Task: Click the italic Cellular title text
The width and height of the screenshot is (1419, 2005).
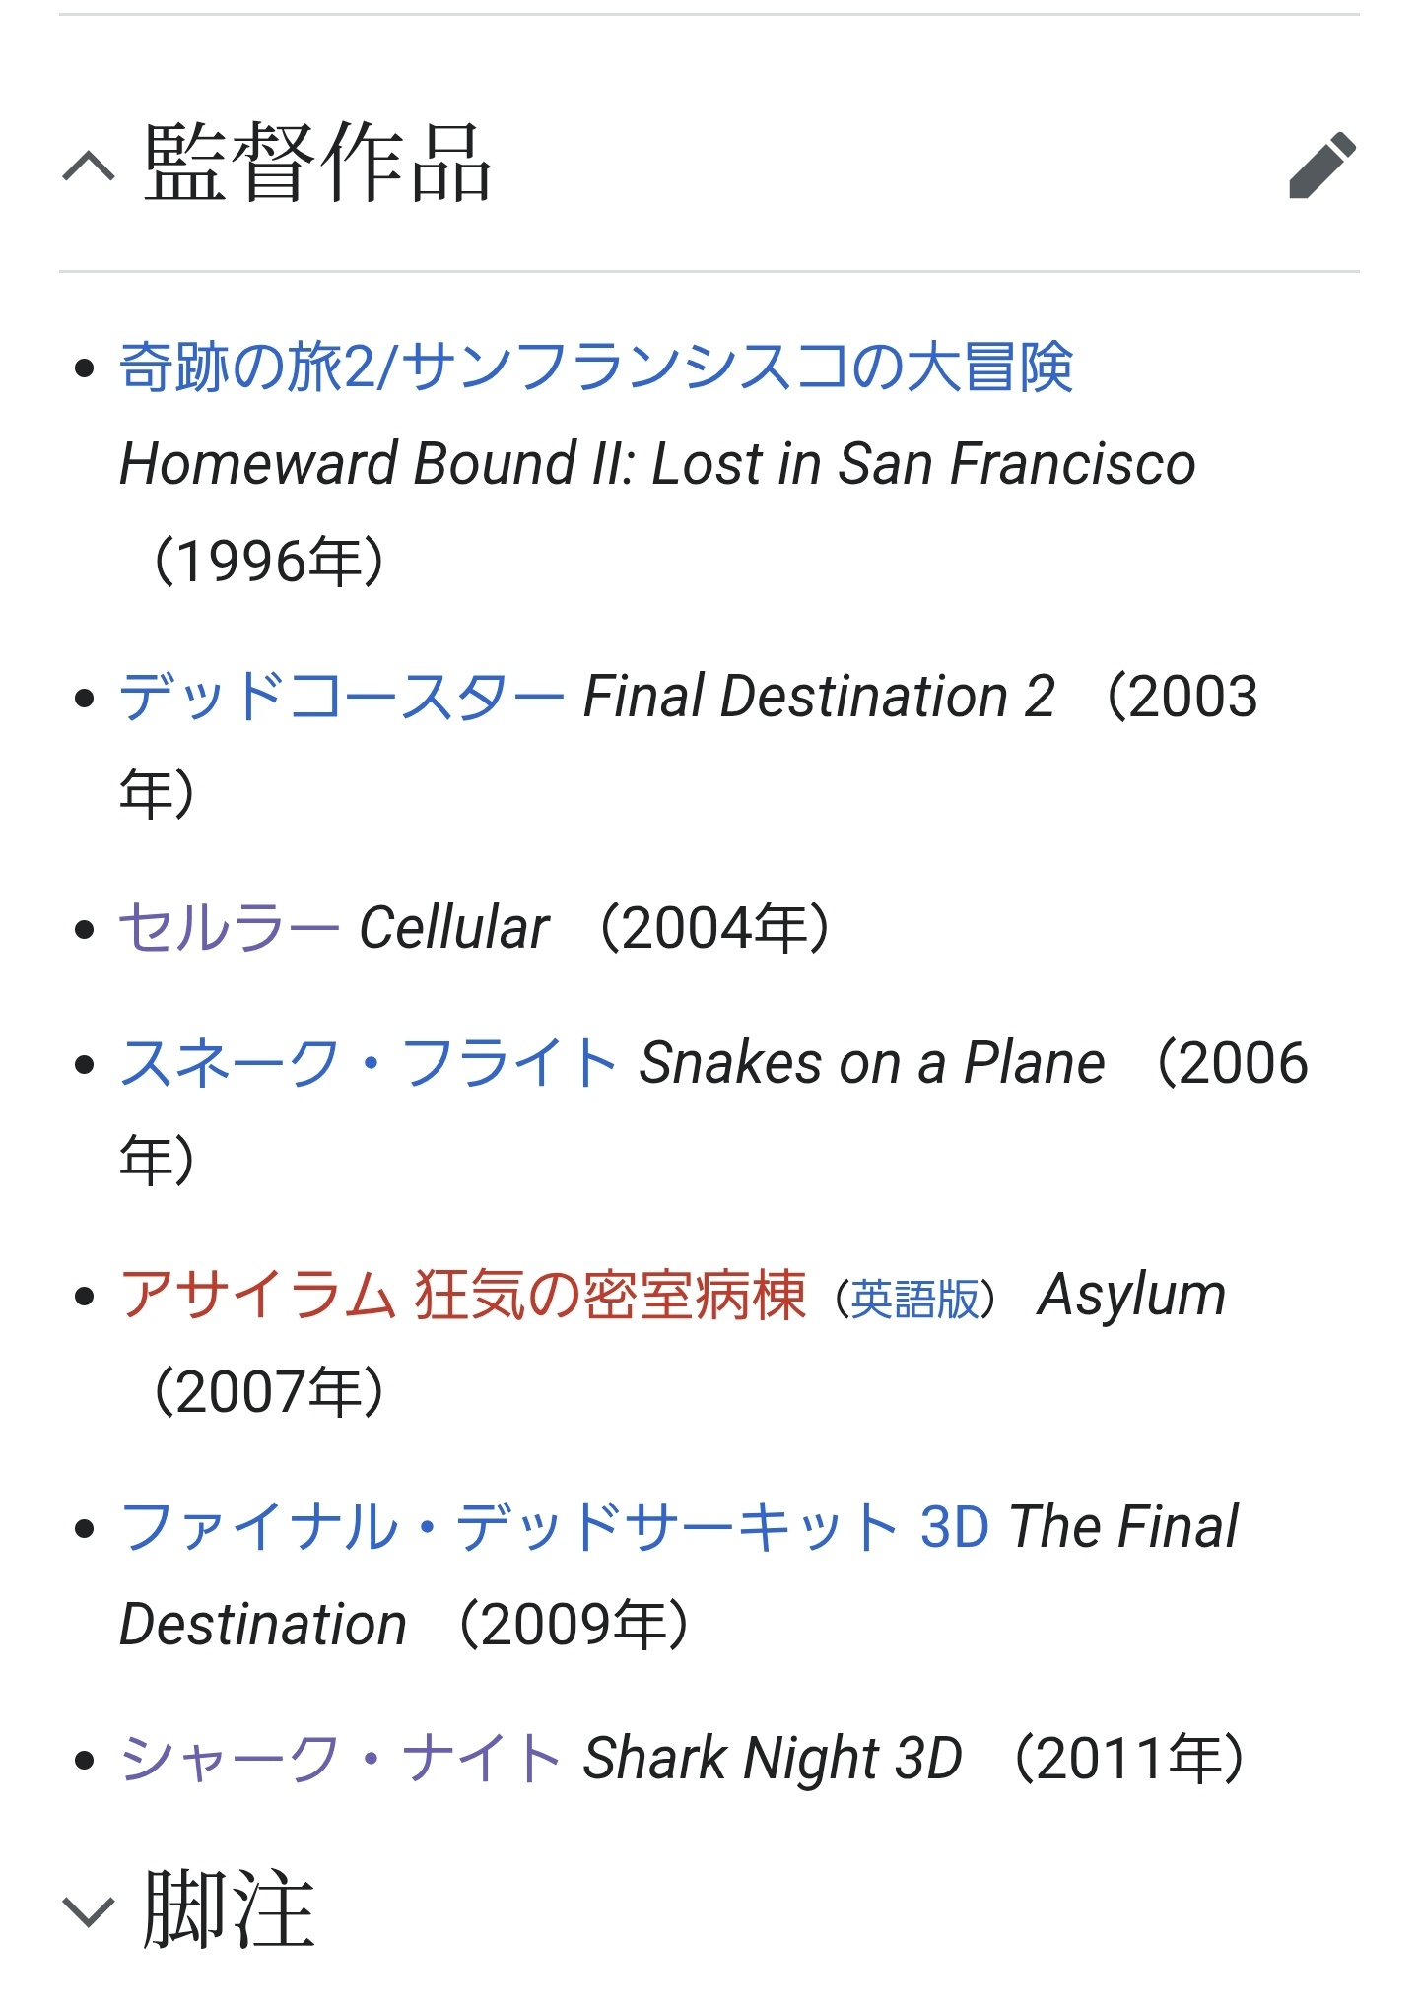Action: pos(454,928)
